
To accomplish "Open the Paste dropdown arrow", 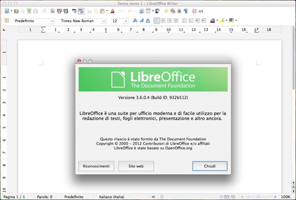I will 107,11.
